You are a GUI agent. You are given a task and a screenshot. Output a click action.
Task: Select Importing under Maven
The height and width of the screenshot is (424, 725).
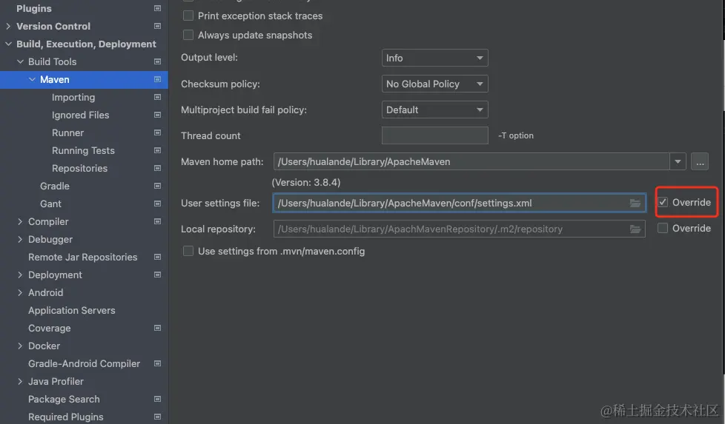(73, 98)
